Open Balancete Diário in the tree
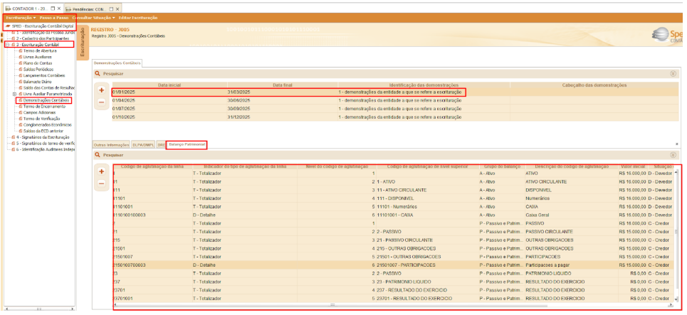The image size is (687, 315). click(x=37, y=81)
